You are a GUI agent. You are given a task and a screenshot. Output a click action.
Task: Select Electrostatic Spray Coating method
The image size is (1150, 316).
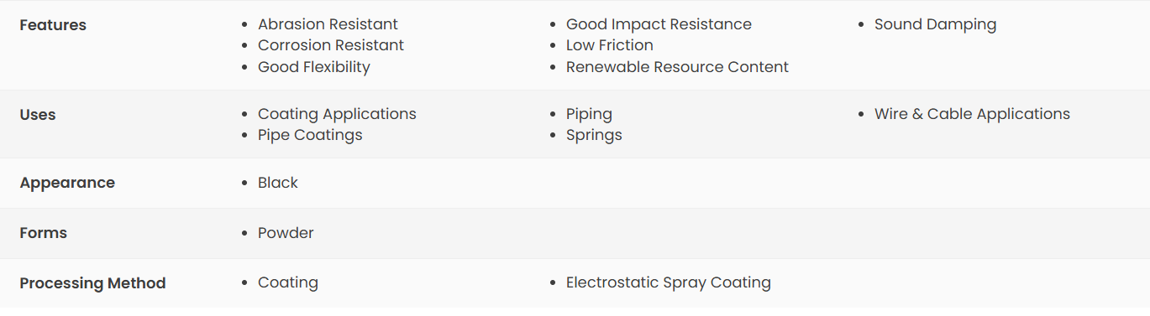point(668,282)
